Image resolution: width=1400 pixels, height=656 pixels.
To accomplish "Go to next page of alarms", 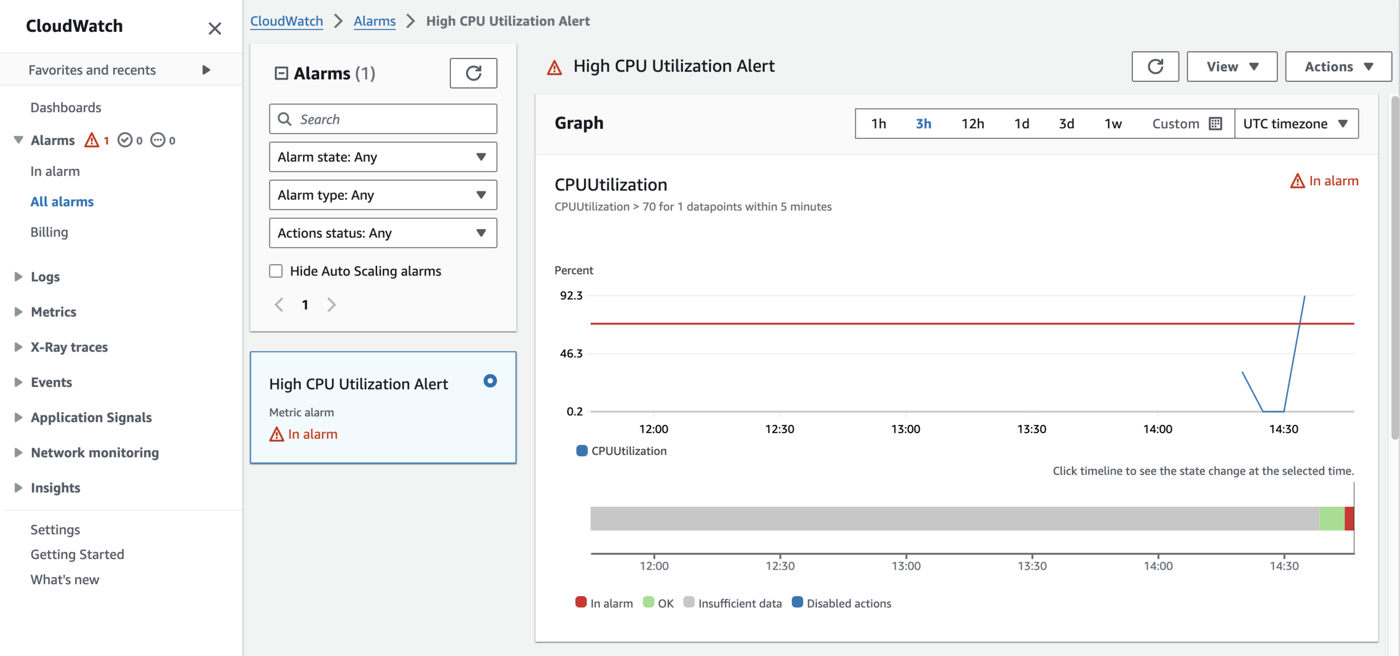I will pos(332,304).
